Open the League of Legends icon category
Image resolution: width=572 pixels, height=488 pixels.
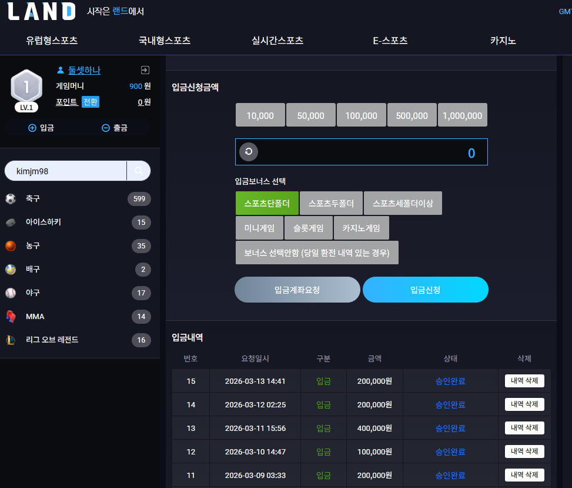pyautogui.click(x=11, y=340)
